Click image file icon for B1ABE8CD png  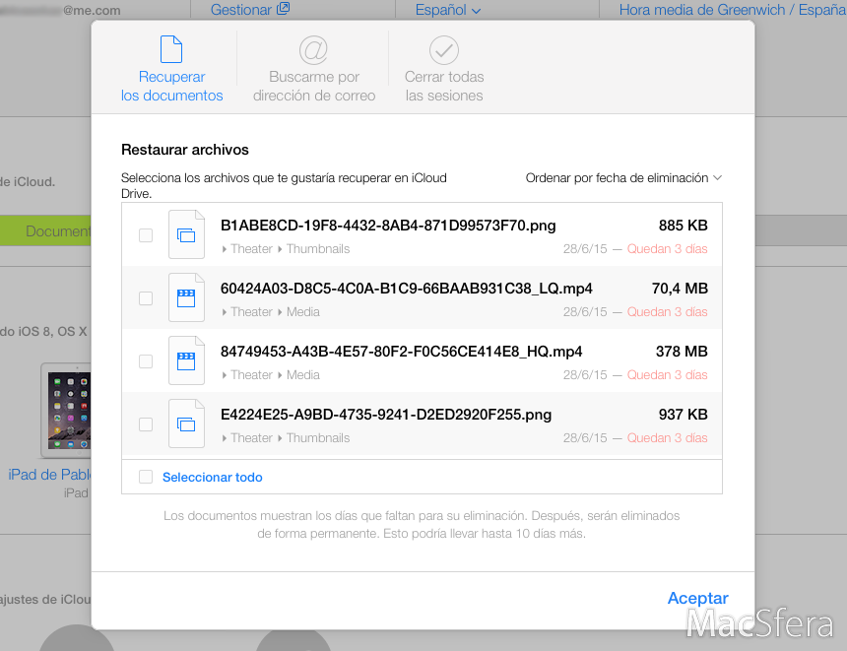[186, 234]
